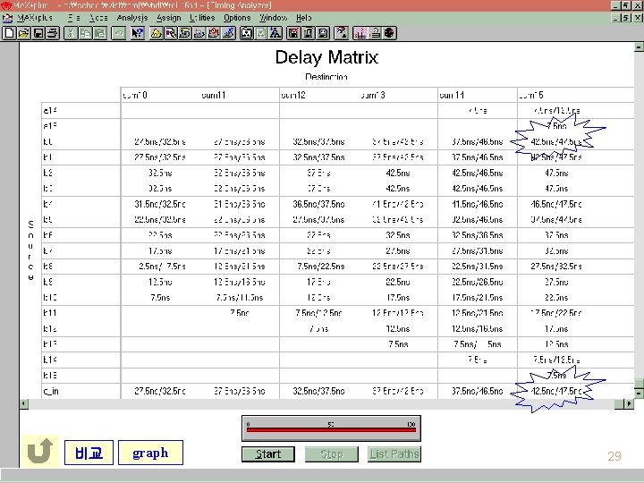This screenshot has width=644, height=483.
Task: Open the Window menu
Action: [x=273, y=18]
